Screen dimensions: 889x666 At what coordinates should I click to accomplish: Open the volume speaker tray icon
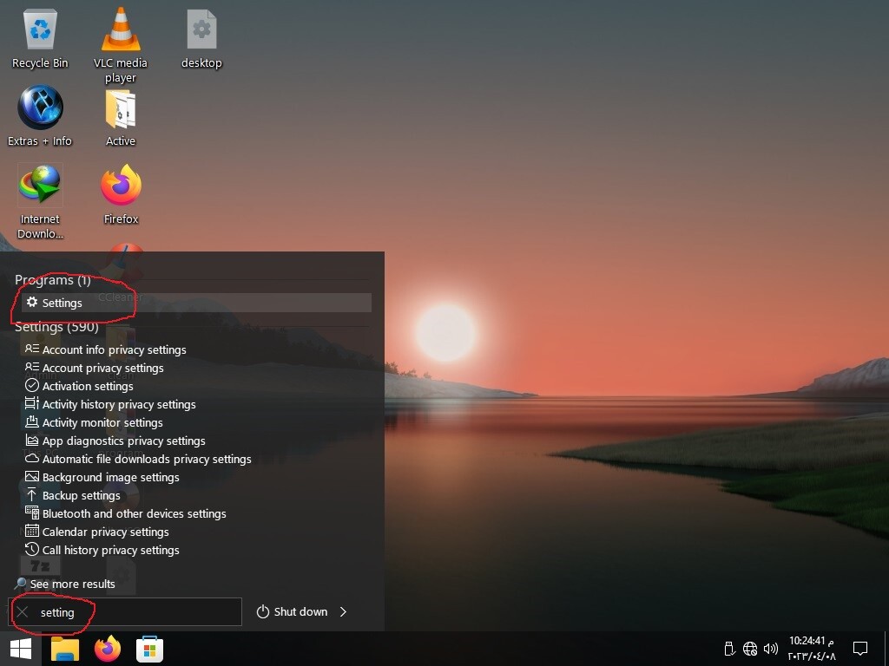pyautogui.click(x=771, y=649)
